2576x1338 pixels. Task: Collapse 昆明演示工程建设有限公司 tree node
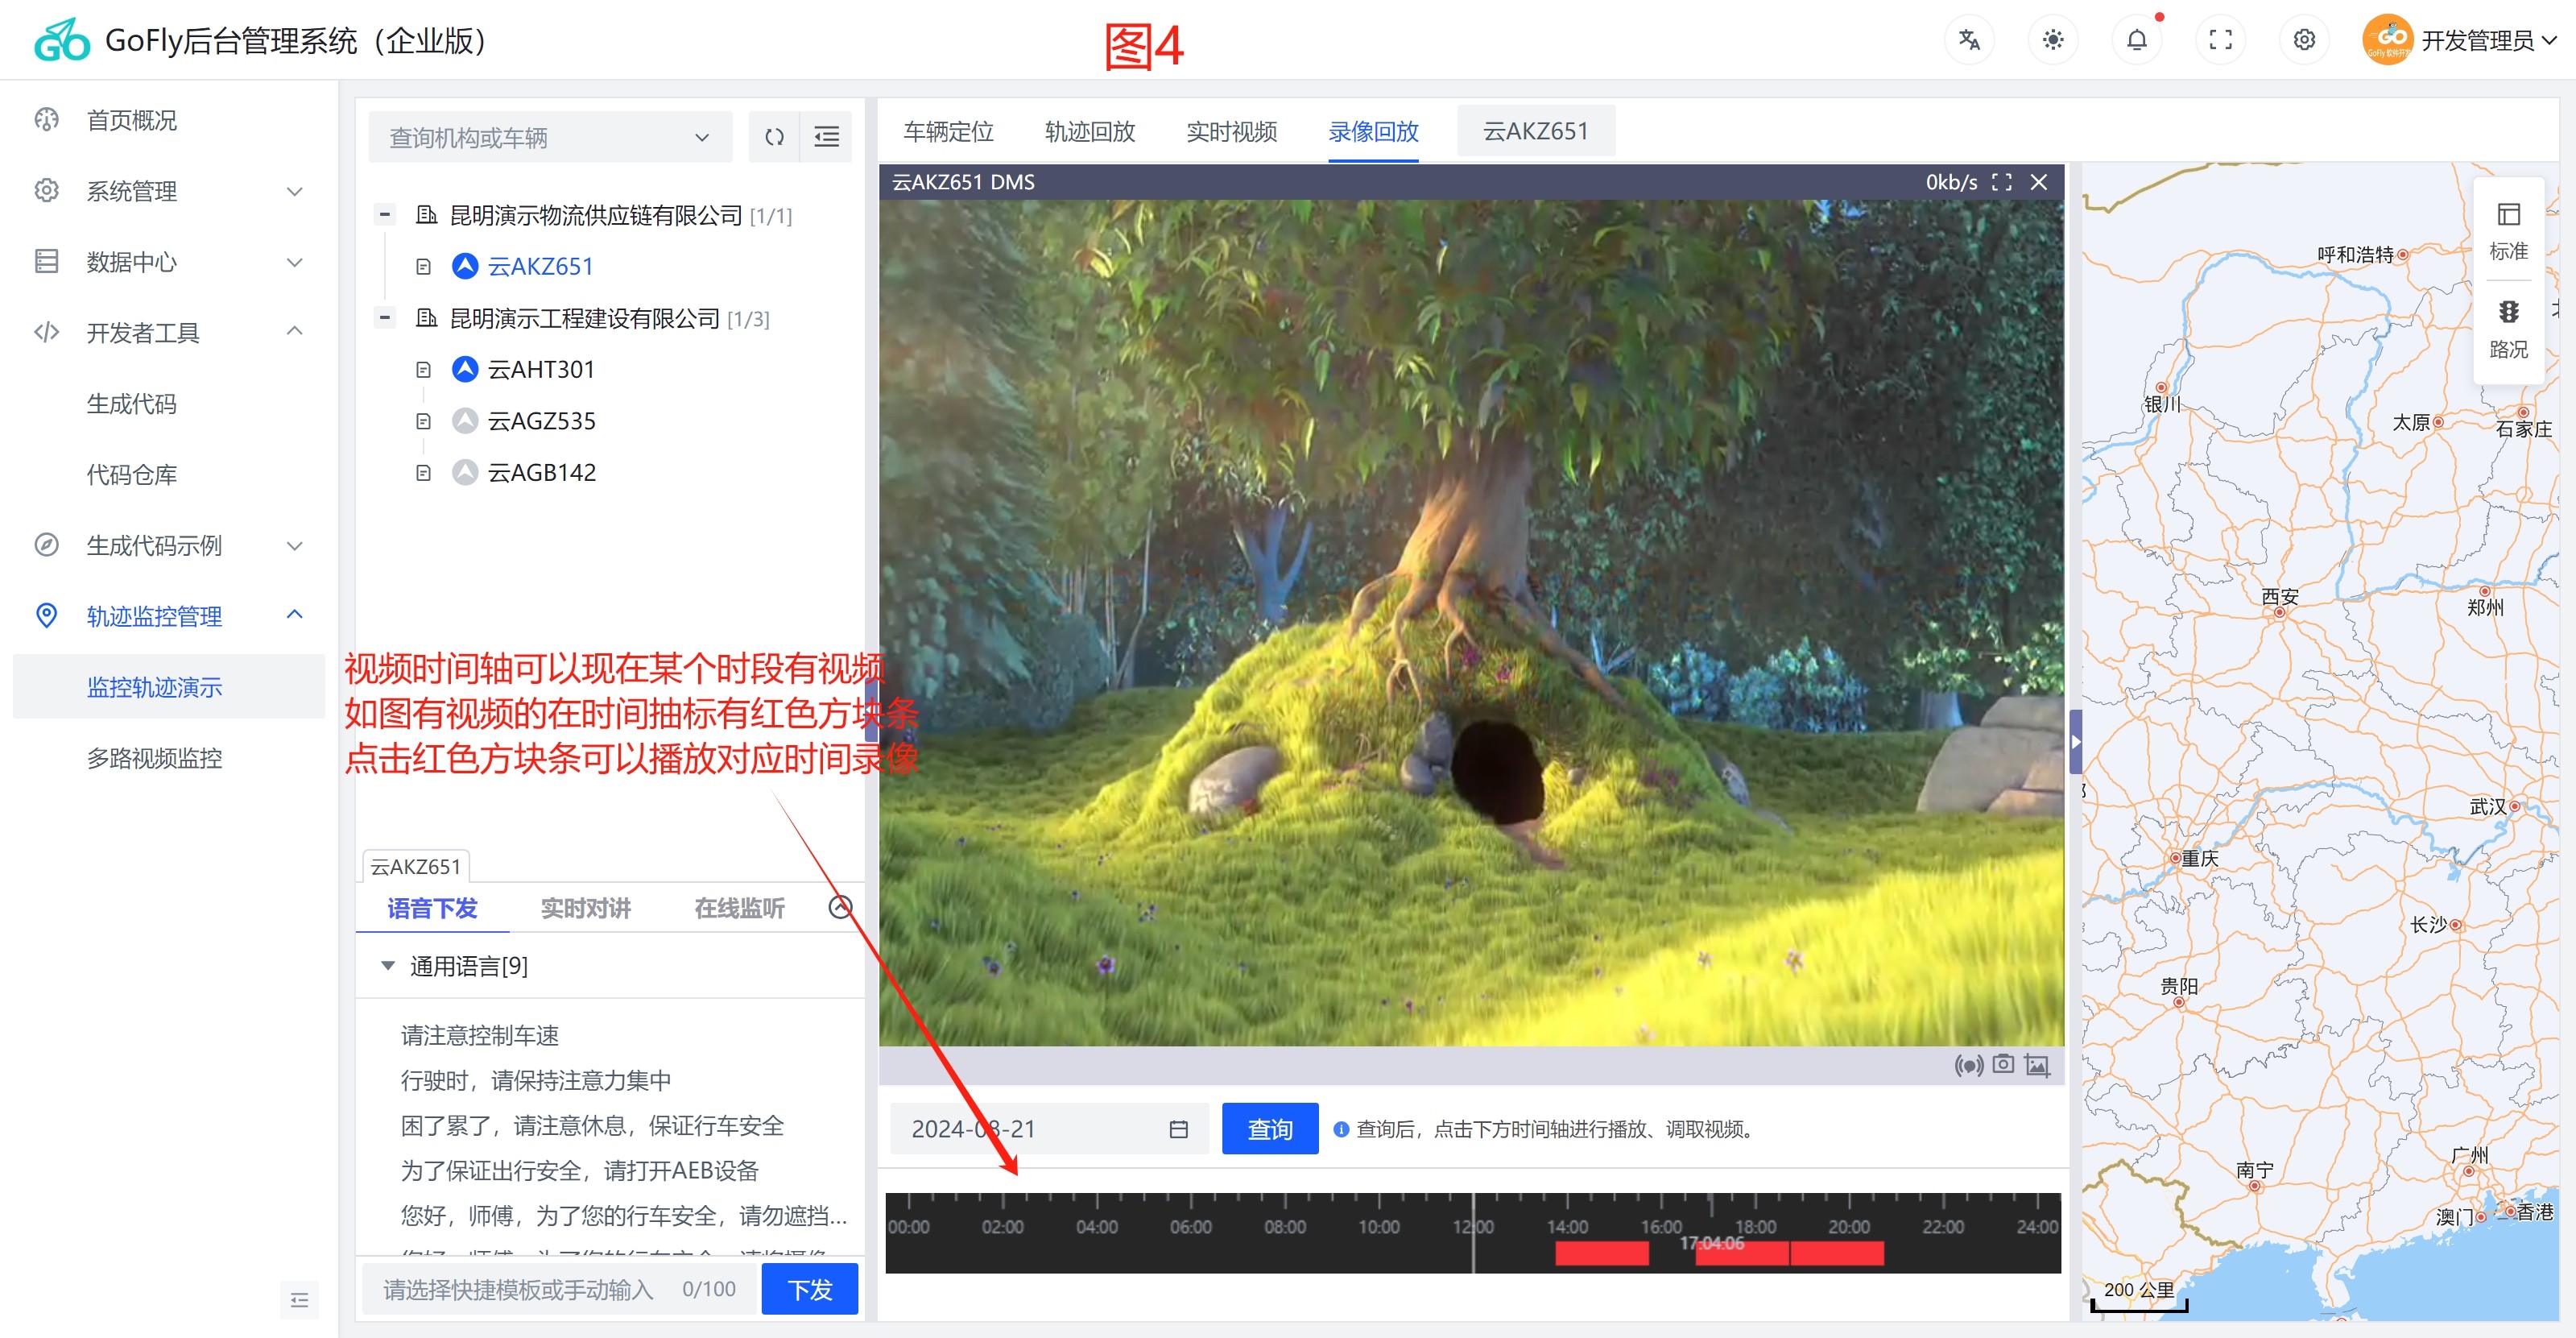click(x=384, y=317)
